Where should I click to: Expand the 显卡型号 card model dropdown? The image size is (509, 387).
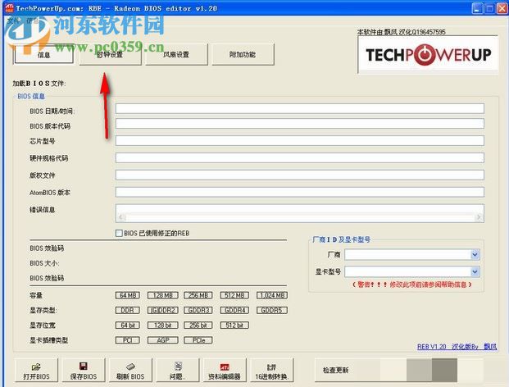click(475, 271)
